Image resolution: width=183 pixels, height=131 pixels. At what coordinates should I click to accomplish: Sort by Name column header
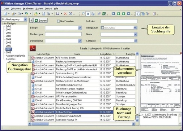[x=77, y=54]
